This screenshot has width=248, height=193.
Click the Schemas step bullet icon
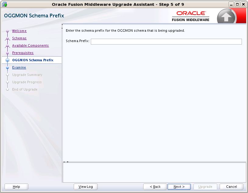coord(7,38)
